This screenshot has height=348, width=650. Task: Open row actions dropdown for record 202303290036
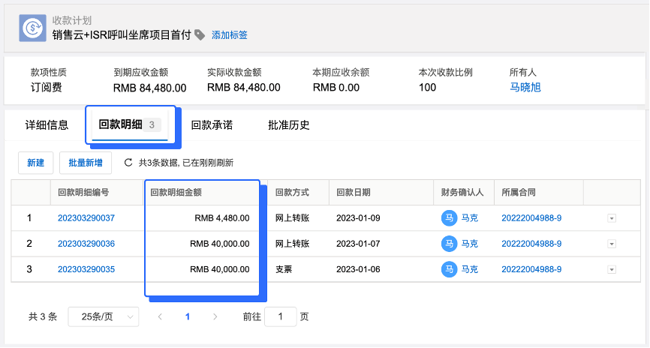(x=611, y=244)
